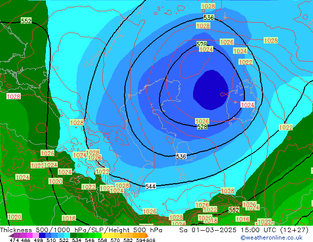Click the 544 height contour label
The width and height of the screenshot is (313, 242).
click(150, 186)
